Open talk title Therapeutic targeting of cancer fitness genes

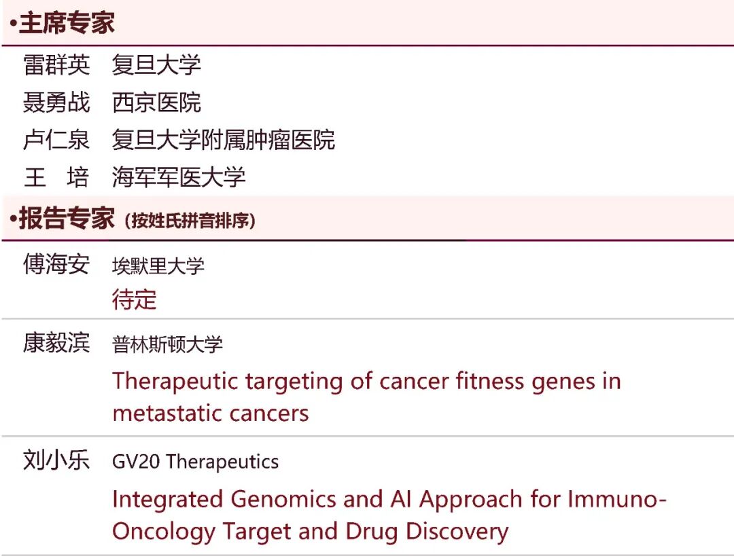pos(366,397)
